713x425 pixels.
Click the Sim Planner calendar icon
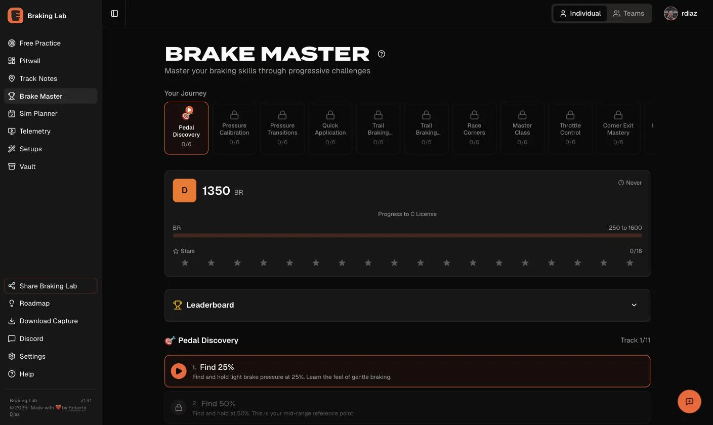point(12,113)
